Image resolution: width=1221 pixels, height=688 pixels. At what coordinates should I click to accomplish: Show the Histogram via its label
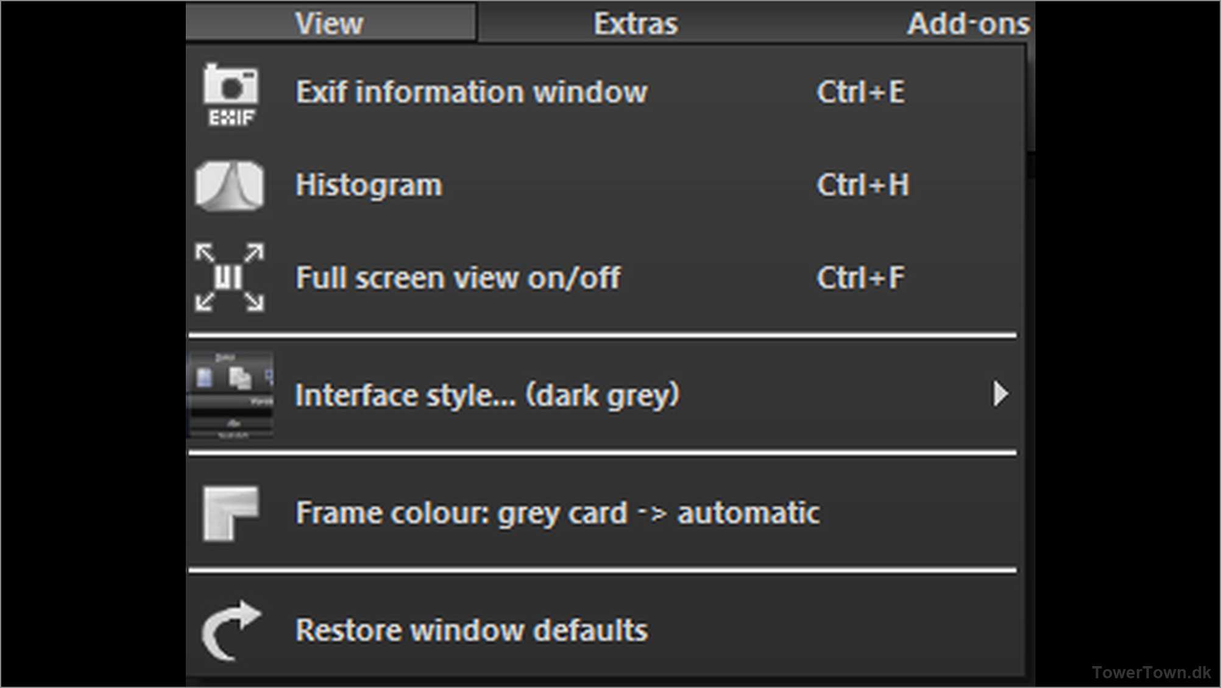369,185
